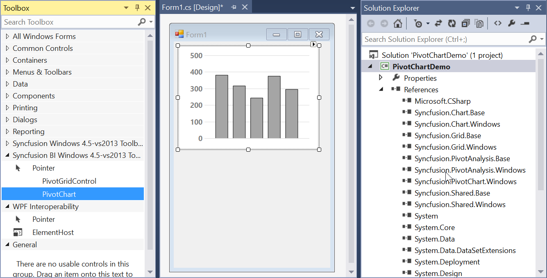Select PivotGridControl in Toolbox
The width and height of the screenshot is (547, 278).
[73, 181]
